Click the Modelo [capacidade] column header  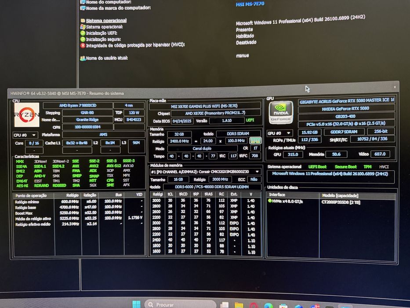(357, 195)
